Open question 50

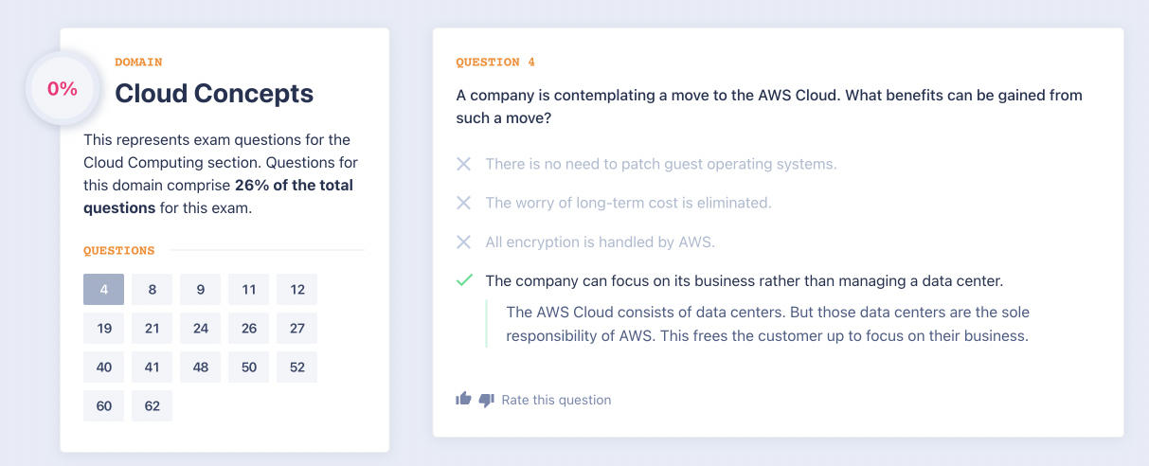(248, 367)
